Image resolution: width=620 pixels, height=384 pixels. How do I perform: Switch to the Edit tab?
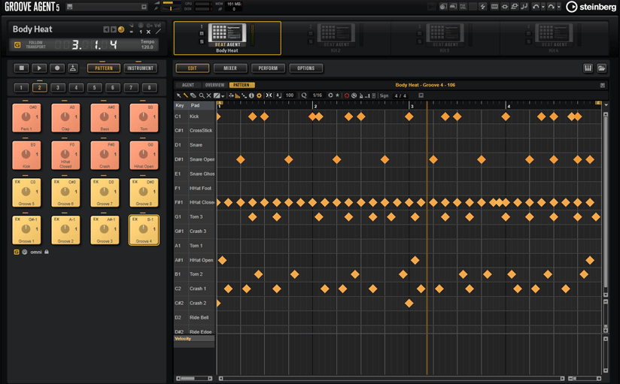(x=193, y=68)
